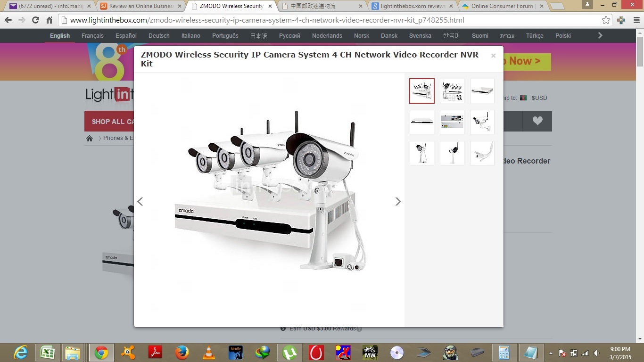
Task: Click the browser address bar
Action: pos(330,20)
